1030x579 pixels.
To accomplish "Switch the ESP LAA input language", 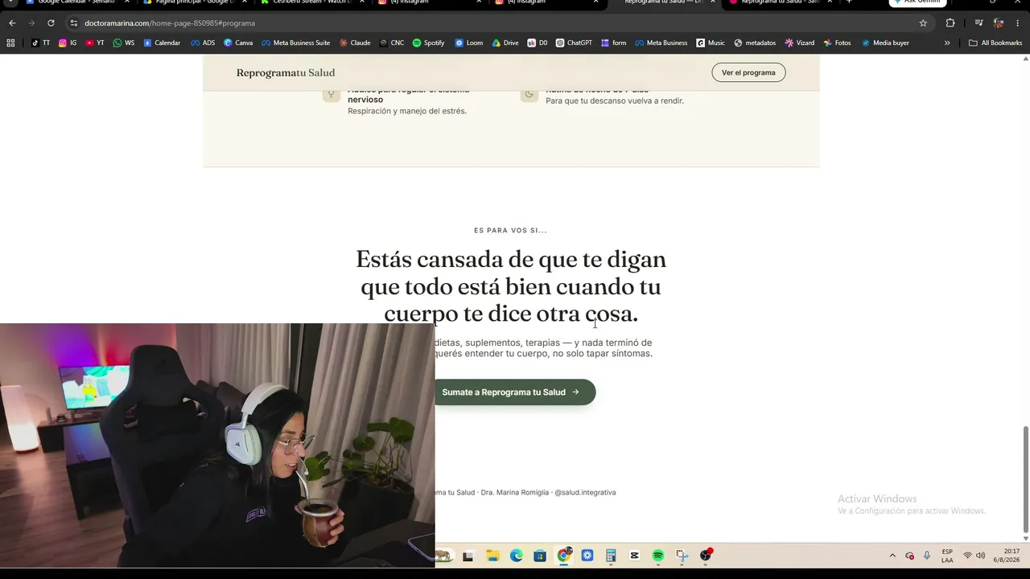I will pyautogui.click(x=947, y=556).
